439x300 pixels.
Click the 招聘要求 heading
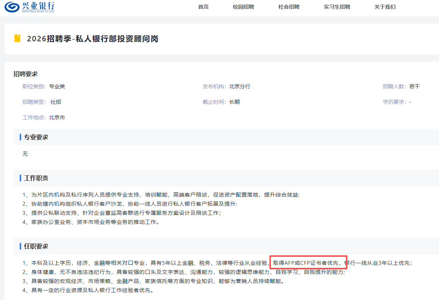coord(25,74)
